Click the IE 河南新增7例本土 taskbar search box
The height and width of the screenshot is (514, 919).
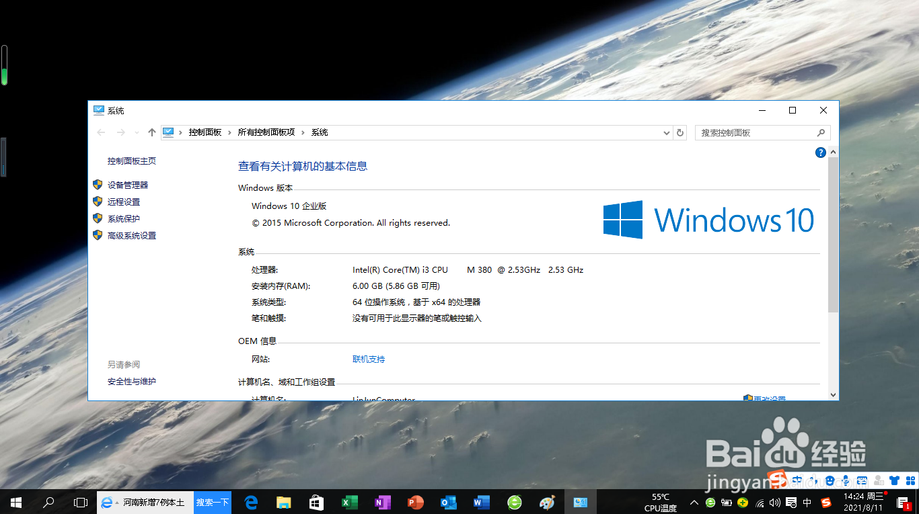click(x=145, y=502)
